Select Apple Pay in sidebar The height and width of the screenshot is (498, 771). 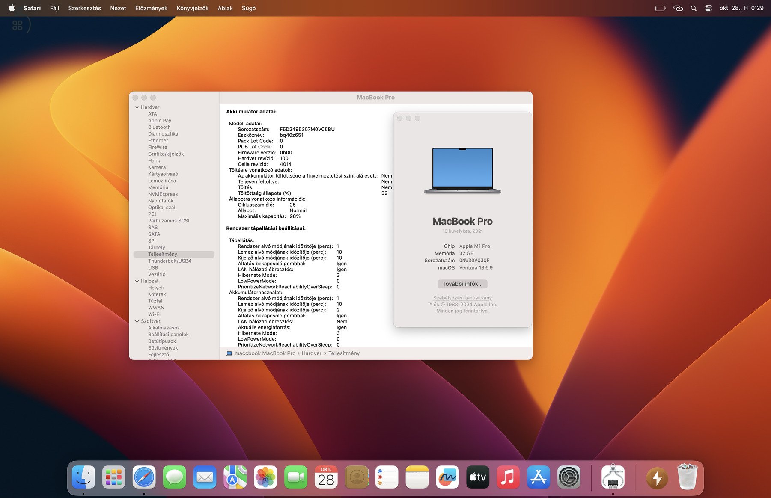(x=160, y=121)
